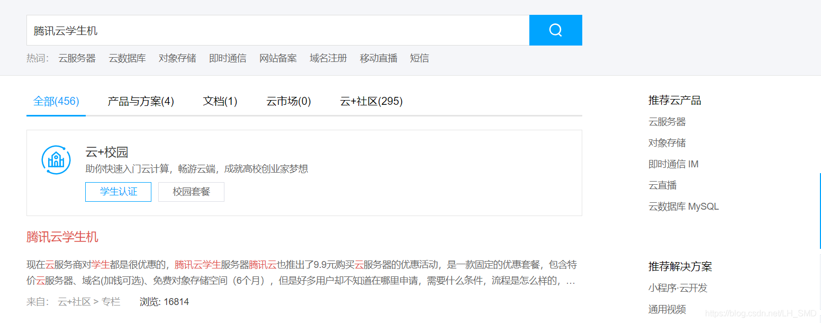Open the 云市场(0) tab

[288, 101]
